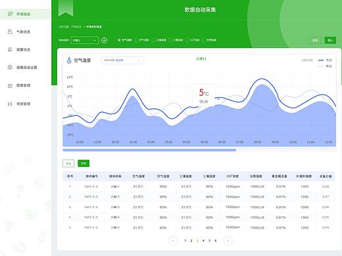The height and width of the screenshot is (256, 342).
Task: Click the 08:00 label on chart axis
Action: 257,142
